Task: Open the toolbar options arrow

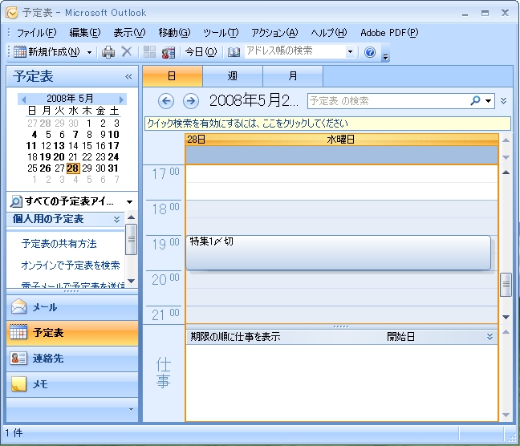Action: (385, 56)
